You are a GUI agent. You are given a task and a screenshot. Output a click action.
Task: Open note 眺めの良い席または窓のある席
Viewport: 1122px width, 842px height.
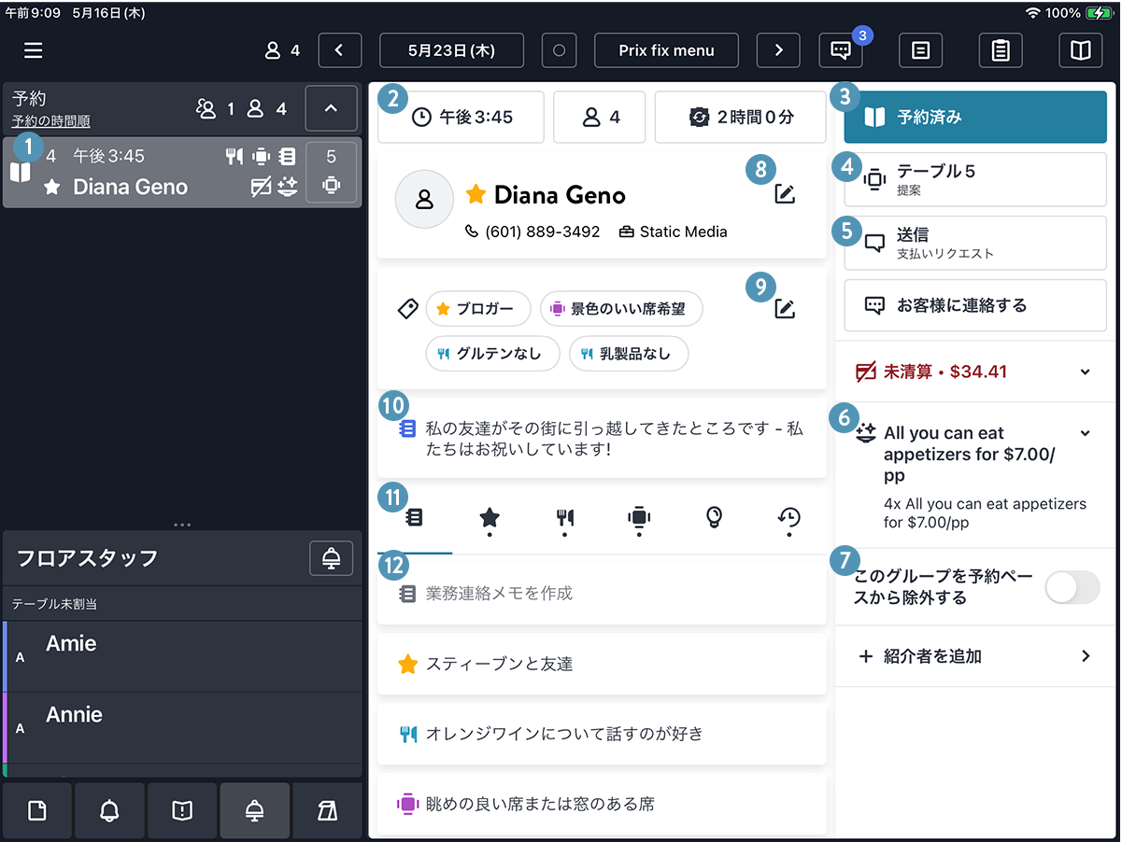tap(602, 804)
